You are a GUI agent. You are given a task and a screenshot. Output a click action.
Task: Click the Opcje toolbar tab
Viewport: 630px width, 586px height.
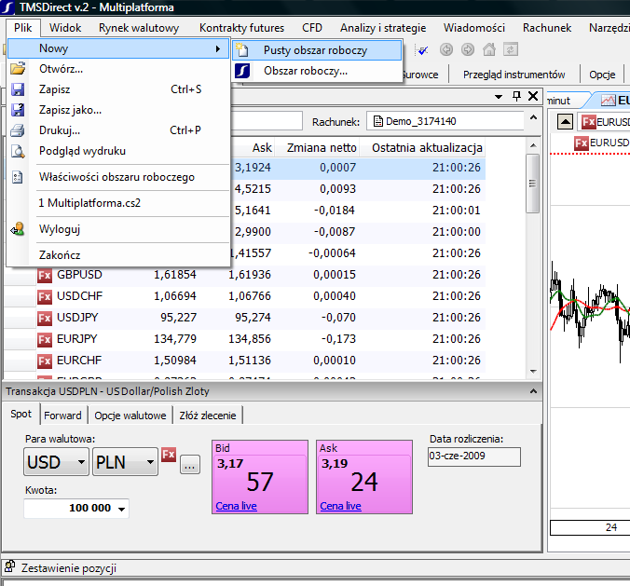coord(602,75)
